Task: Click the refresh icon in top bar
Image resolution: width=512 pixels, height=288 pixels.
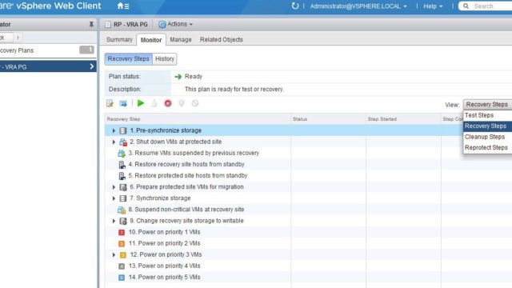Action: (x=295, y=6)
